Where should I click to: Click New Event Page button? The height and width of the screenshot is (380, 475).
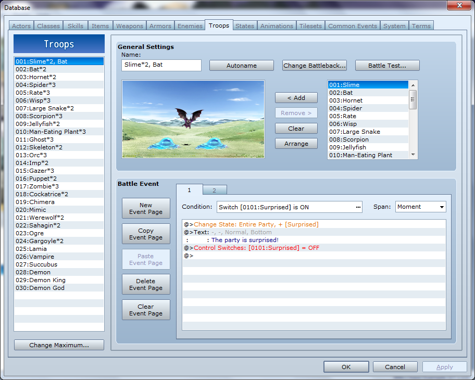point(146,208)
